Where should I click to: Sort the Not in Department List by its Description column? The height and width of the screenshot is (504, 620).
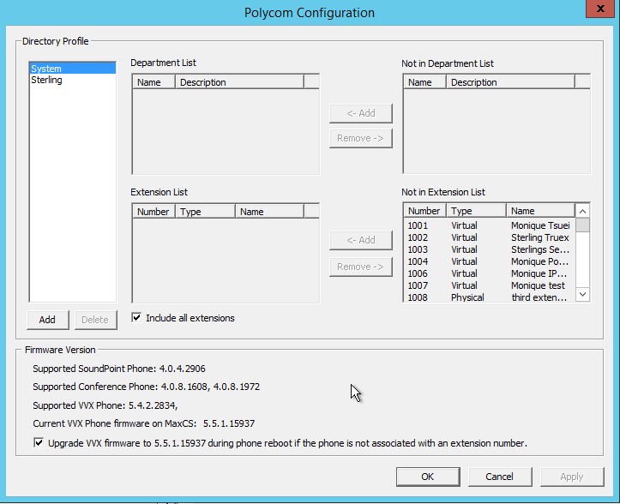click(510, 81)
